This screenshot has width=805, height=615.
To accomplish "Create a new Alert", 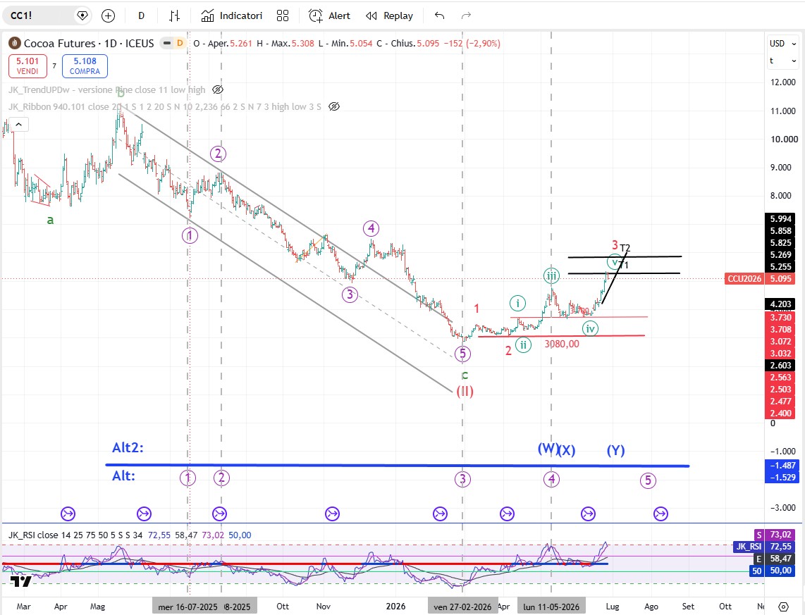I will tap(330, 16).
